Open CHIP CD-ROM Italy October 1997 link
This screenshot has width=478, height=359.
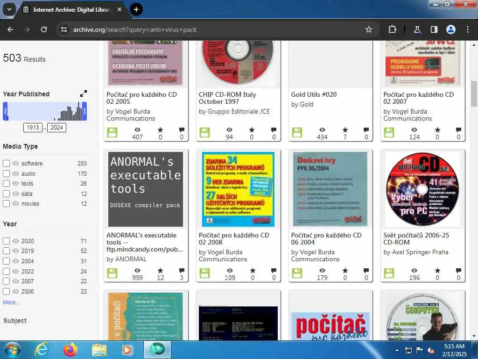coord(227,98)
